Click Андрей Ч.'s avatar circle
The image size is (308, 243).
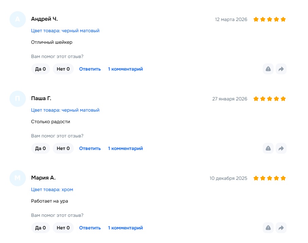(x=18, y=19)
